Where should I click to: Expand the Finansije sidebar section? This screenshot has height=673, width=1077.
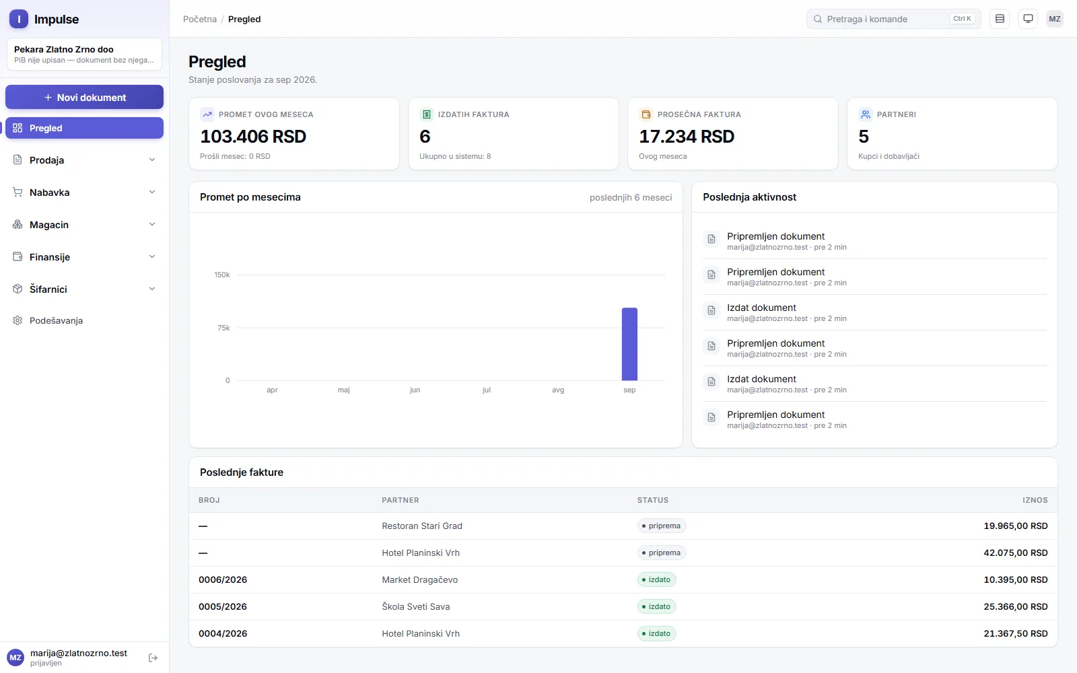(x=85, y=257)
